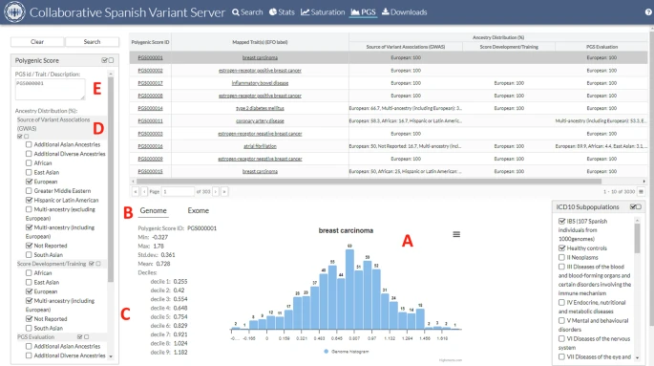Click filter panel scroll-down arrow
654x366 pixels.
(x=111, y=356)
